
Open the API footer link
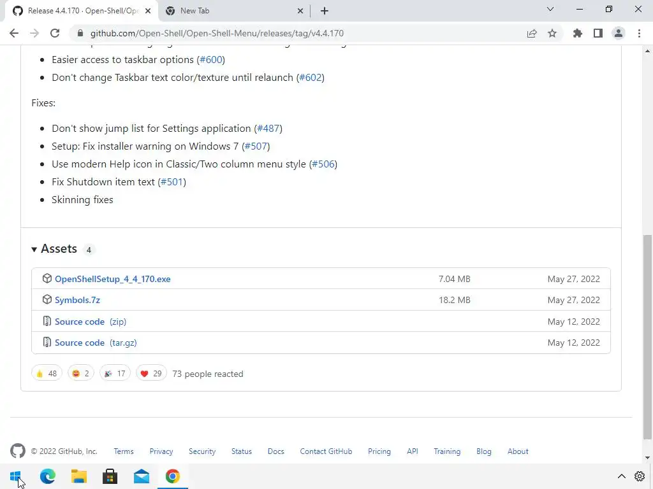[x=413, y=451]
